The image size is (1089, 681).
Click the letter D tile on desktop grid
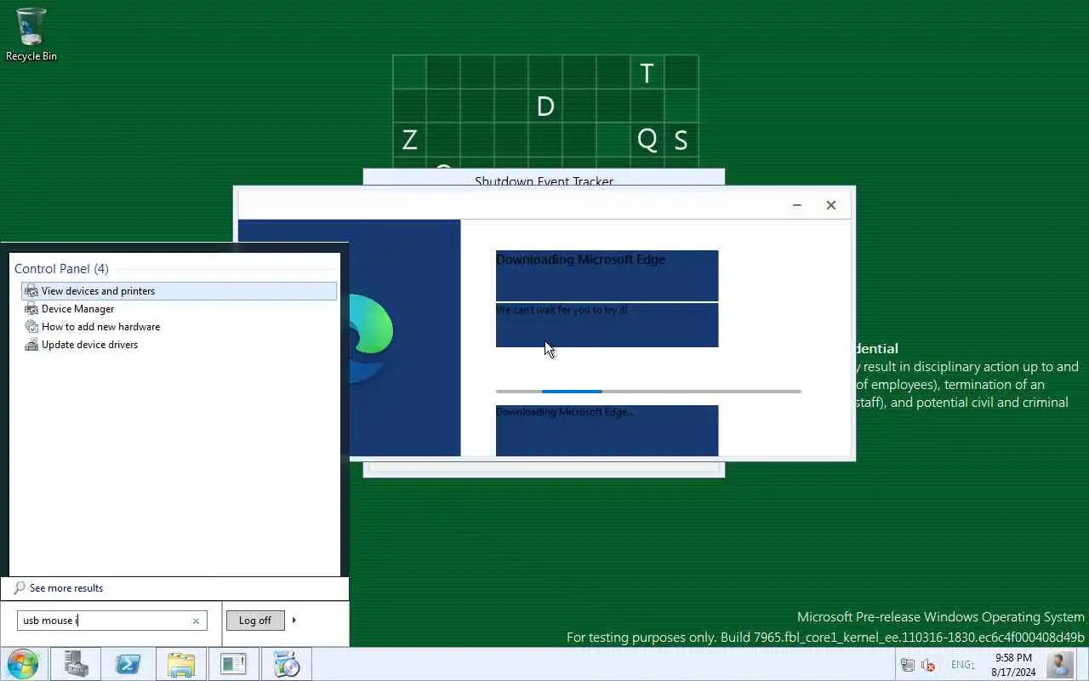pyautogui.click(x=545, y=106)
